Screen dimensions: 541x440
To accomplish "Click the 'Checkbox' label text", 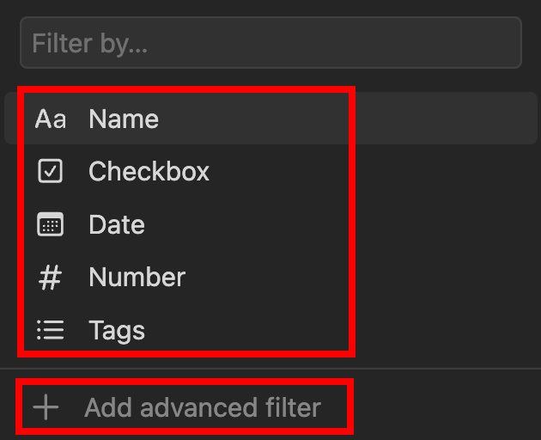I will point(149,172).
